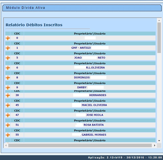Click the JOAO NETO owner name

[90, 58]
